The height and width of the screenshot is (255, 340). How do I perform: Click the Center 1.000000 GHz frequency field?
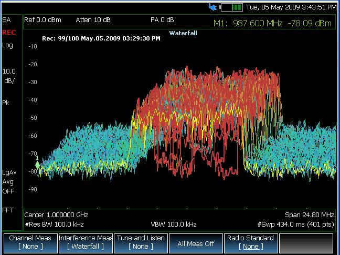point(57,215)
